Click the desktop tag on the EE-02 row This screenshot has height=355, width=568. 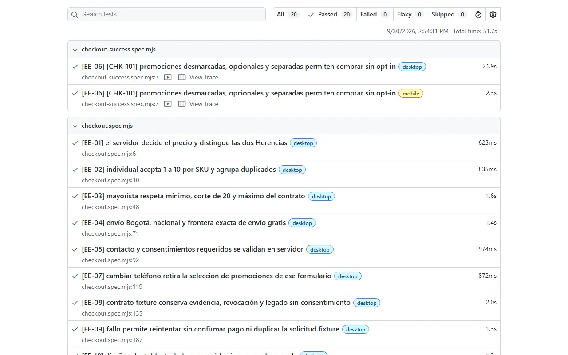292,170
